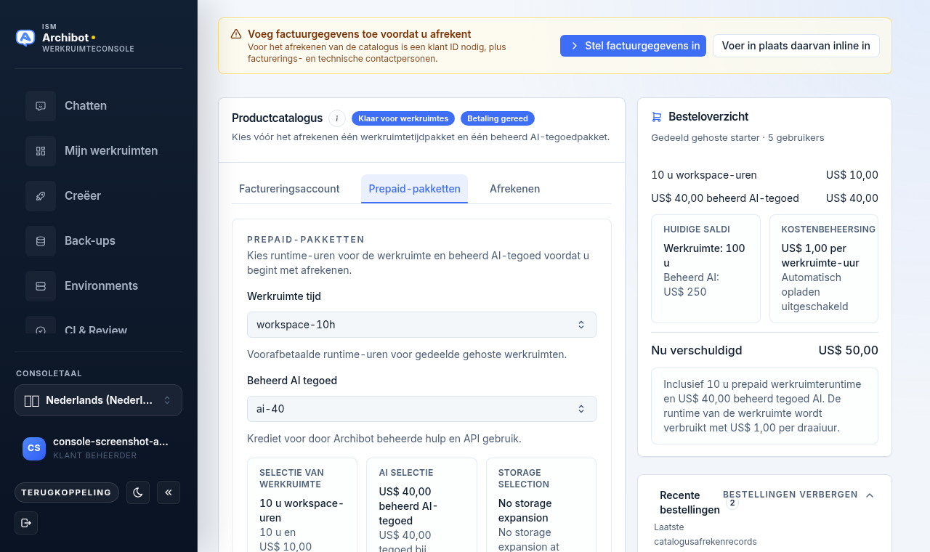Select the Creëer rocket icon
The width and height of the screenshot is (930, 552).
pyautogui.click(x=41, y=196)
